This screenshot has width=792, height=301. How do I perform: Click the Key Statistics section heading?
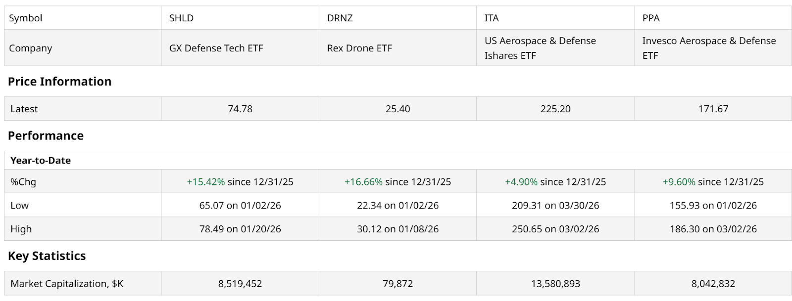click(x=47, y=256)
